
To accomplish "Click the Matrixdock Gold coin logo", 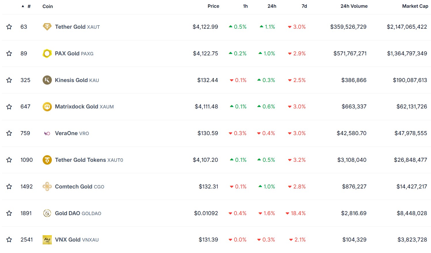I will [x=47, y=106].
